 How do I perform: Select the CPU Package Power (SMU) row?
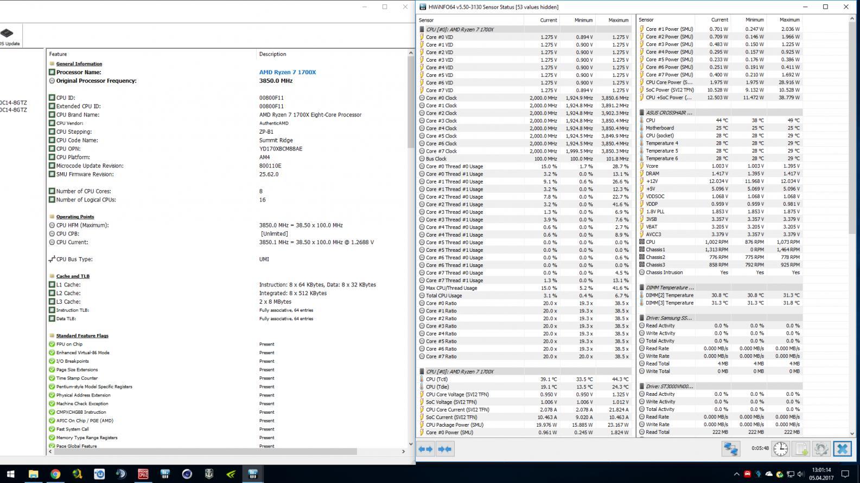coord(525,425)
